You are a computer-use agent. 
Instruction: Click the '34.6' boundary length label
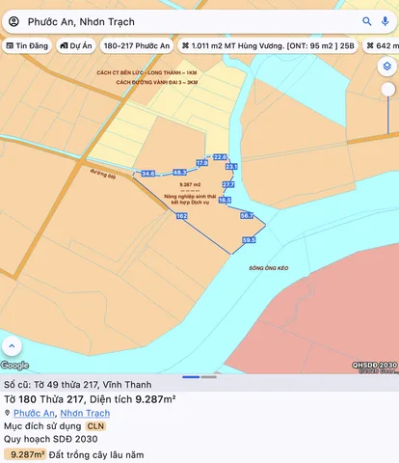[x=148, y=174]
